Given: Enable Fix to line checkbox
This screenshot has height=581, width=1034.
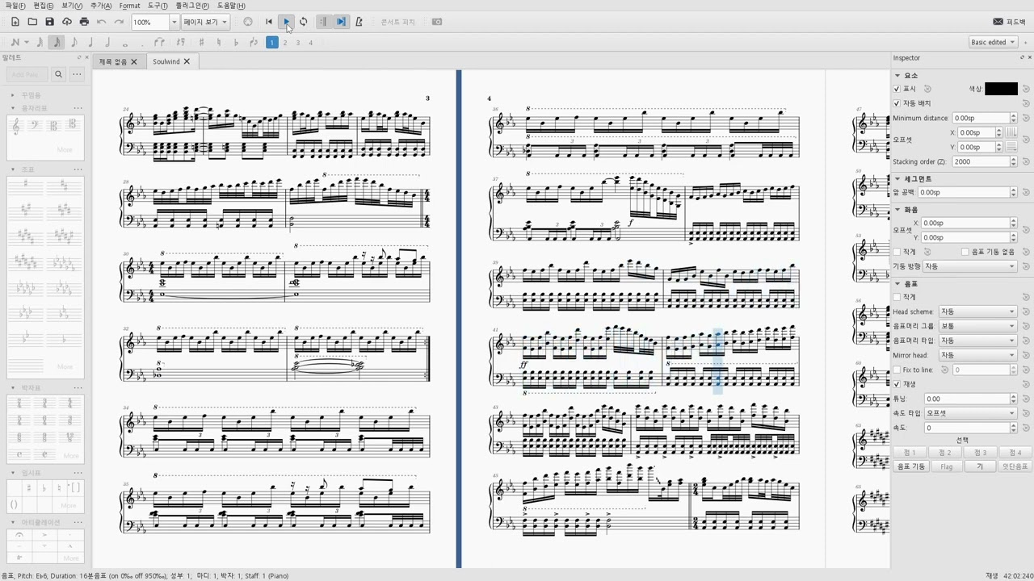Looking at the screenshot, I should [897, 370].
